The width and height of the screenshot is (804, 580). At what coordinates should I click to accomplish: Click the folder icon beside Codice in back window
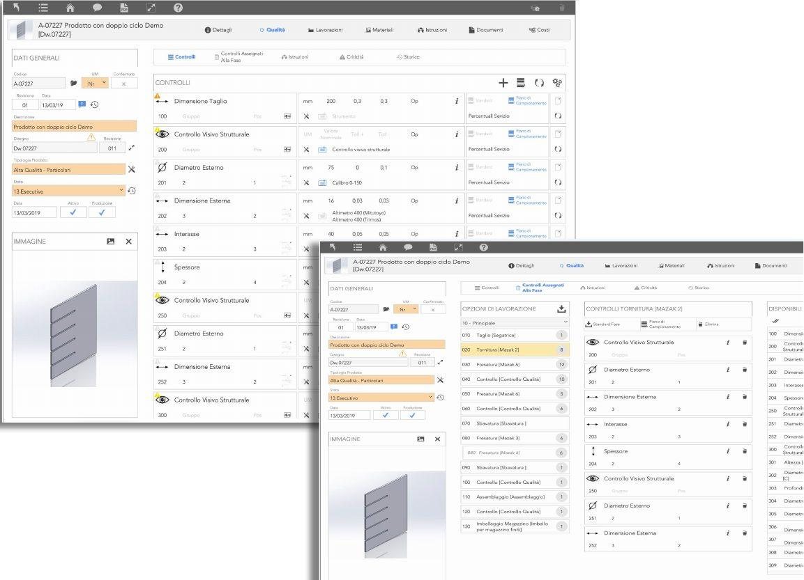pyautogui.click(x=74, y=83)
